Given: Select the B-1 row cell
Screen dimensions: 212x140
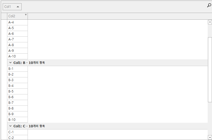Looking at the screenshot, I should (x=17, y=69).
